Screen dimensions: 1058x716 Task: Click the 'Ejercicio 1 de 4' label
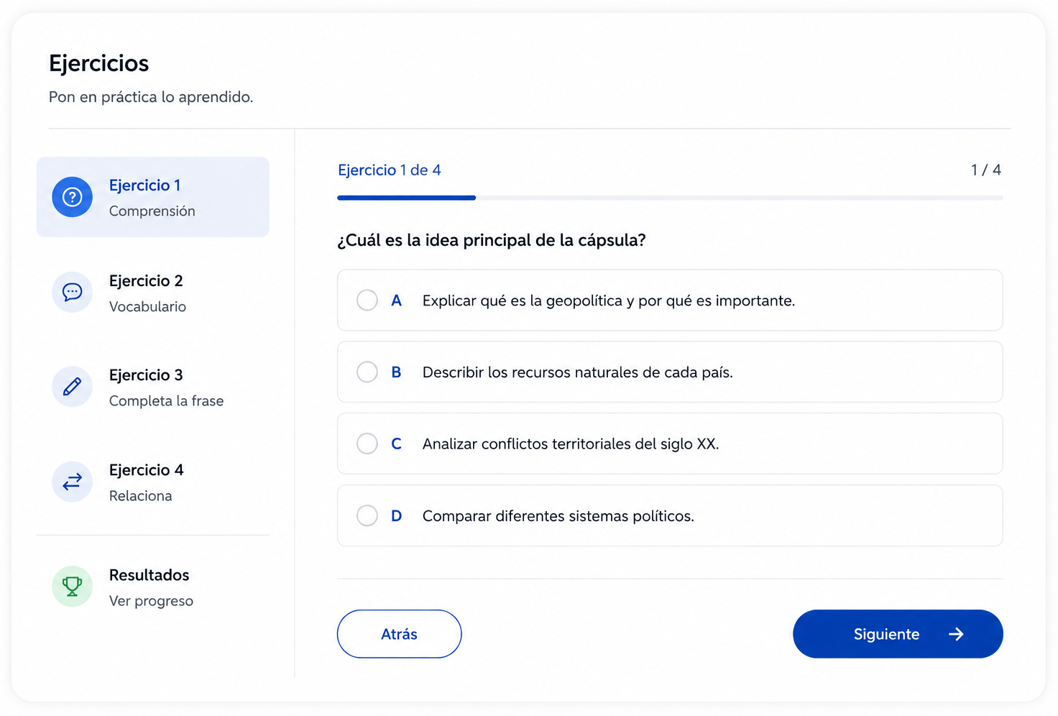click(x=390, y=170)
